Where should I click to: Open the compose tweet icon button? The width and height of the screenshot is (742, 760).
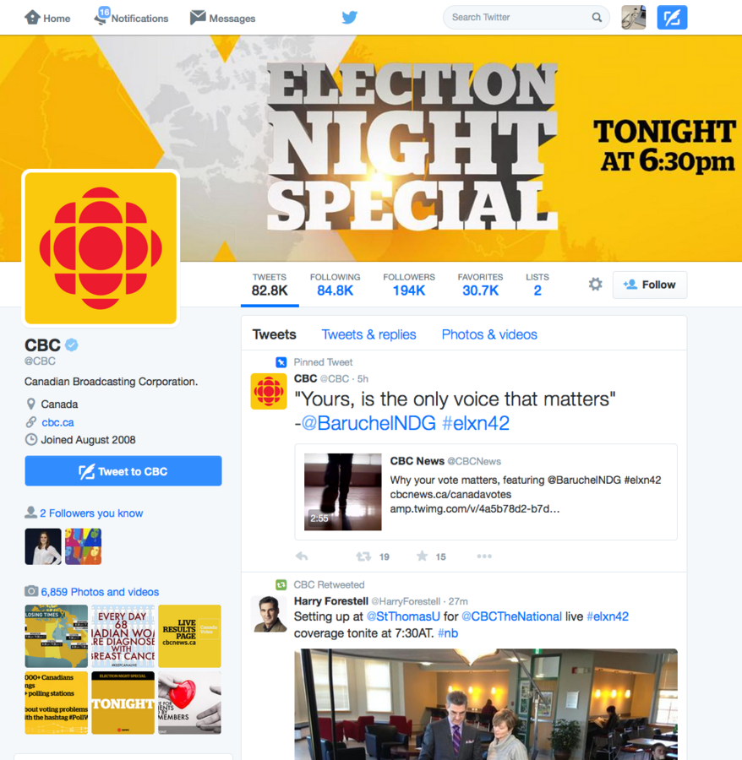pos(672,18)
